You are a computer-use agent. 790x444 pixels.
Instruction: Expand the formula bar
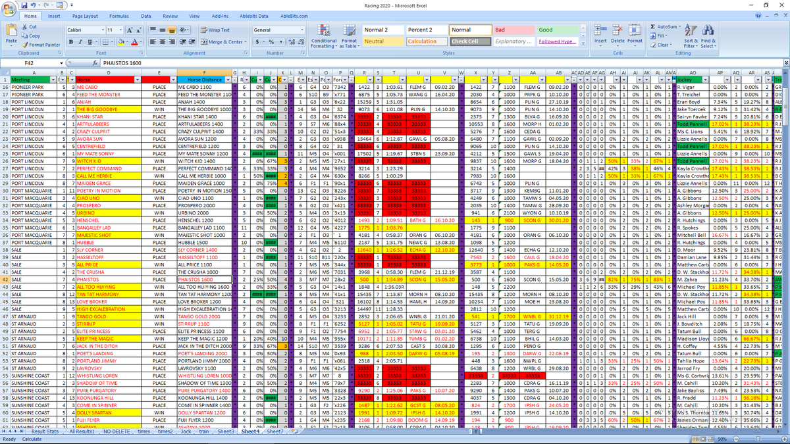point(785,62)
